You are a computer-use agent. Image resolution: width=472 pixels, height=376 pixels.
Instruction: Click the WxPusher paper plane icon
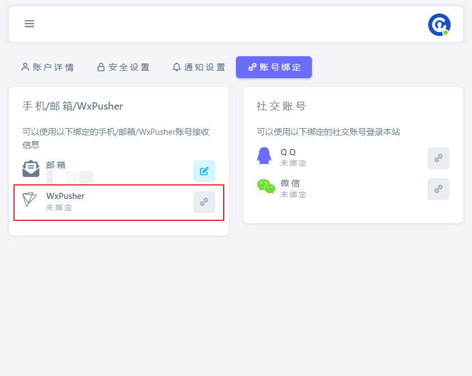tap(30, 200)
